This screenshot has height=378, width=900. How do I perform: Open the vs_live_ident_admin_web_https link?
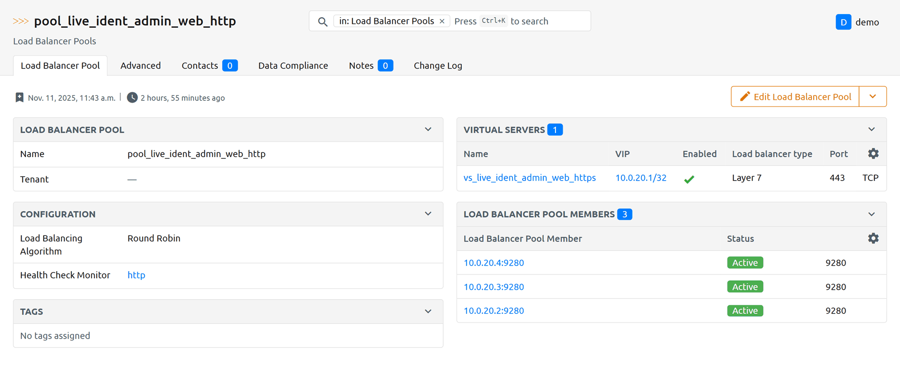pyautogui.click(x=530, y=178)
